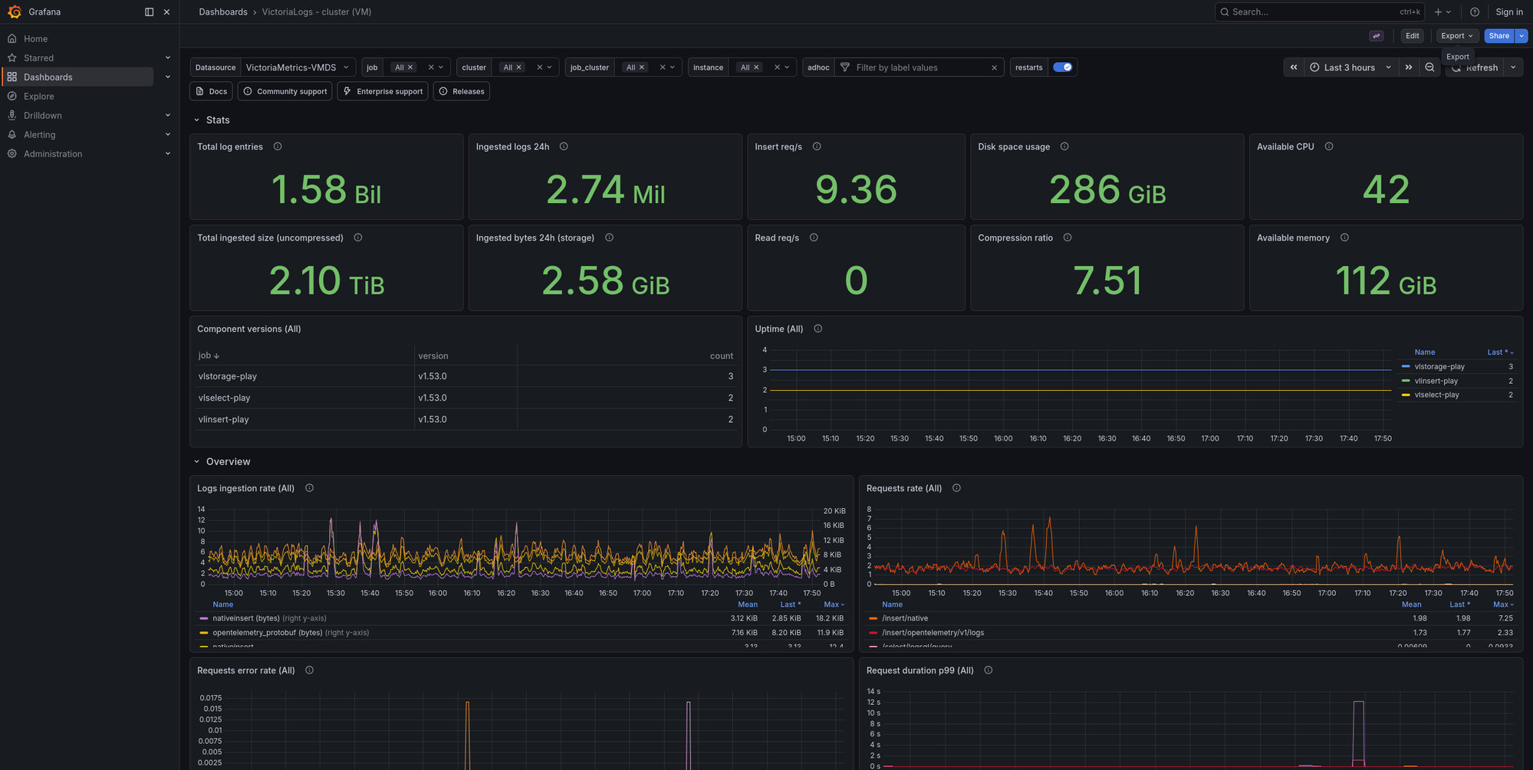This screenshot has width=1533, height=770.
Task: Expand the Starred menu section
Action: point(168,57)
